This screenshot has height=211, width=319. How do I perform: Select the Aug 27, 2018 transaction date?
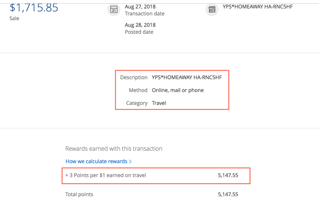tap(140, 6)
